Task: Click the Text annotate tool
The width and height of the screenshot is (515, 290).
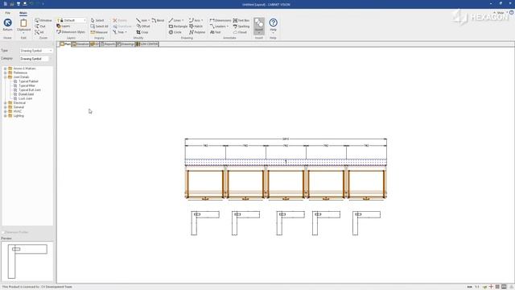Action: coord(215,32)
